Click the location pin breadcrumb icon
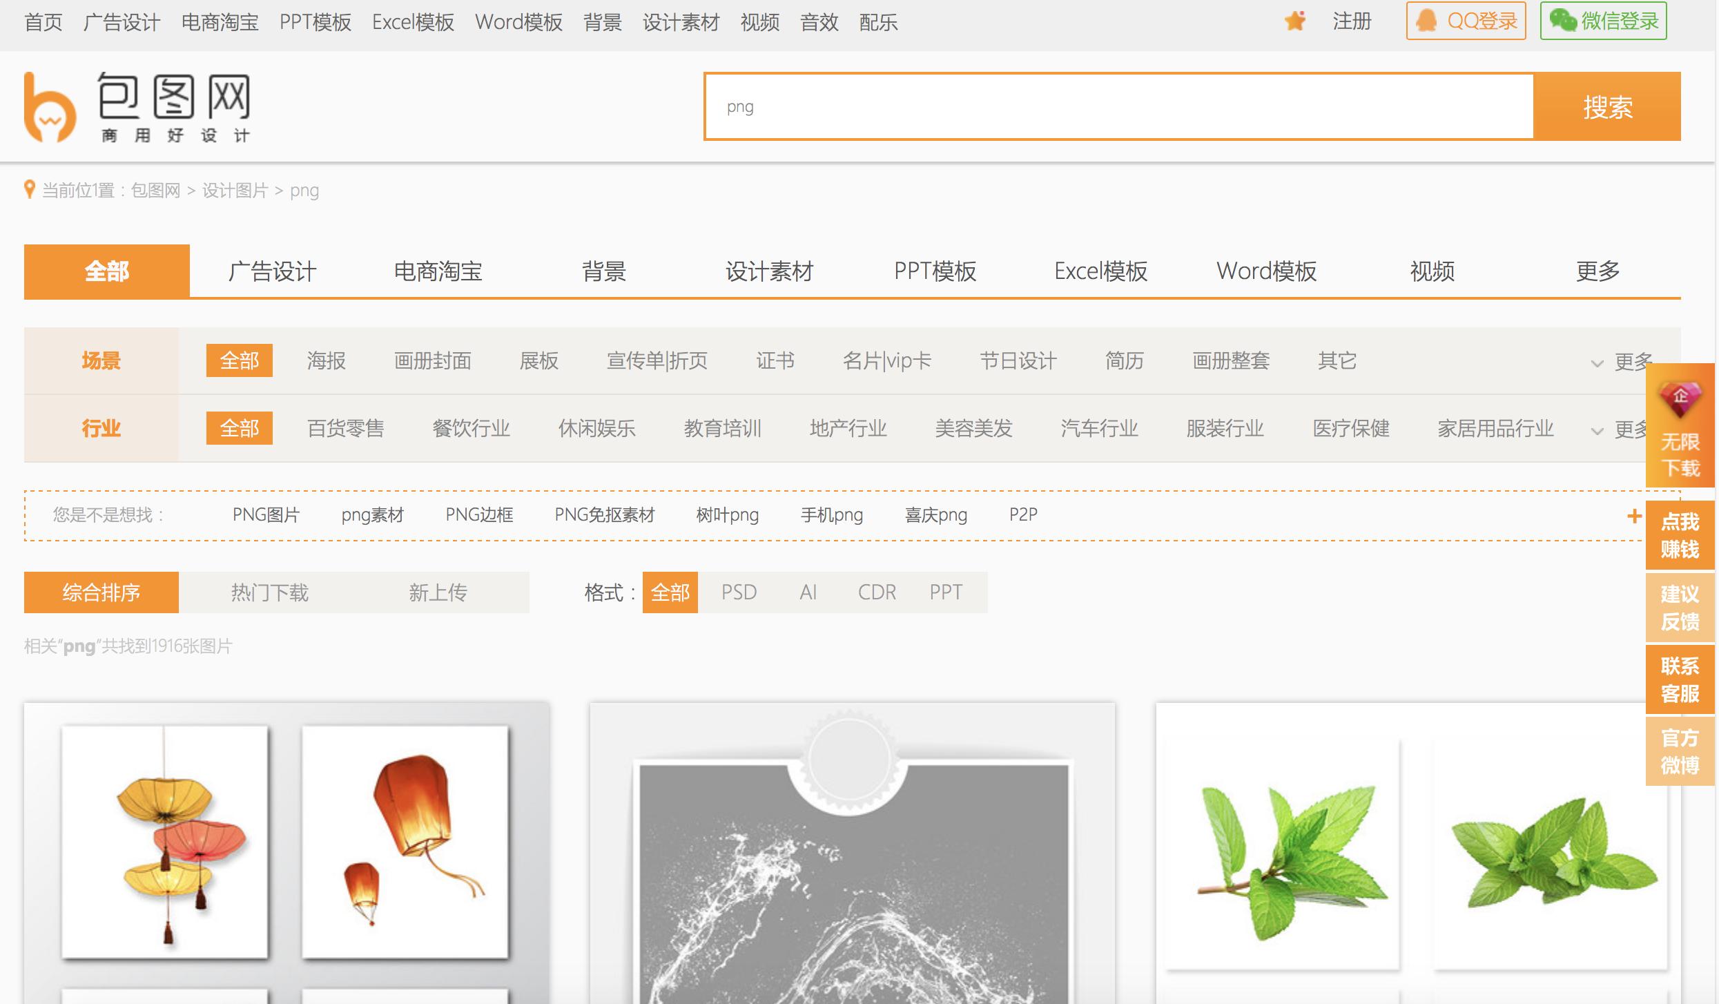Screen dimensions: 1719x1004 point(29,189)
